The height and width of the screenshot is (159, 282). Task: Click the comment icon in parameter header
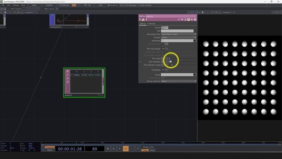point(182,19)
